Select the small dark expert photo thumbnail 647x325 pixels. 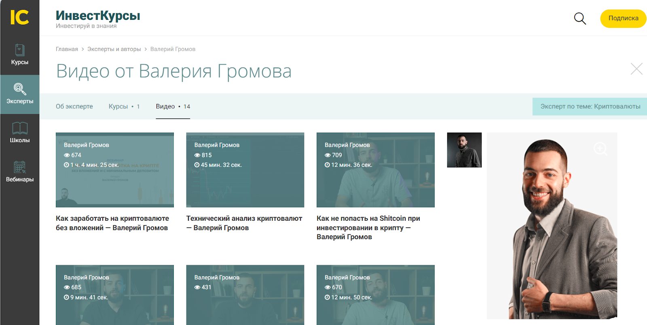pyautogui.click(x=464, y=150)
